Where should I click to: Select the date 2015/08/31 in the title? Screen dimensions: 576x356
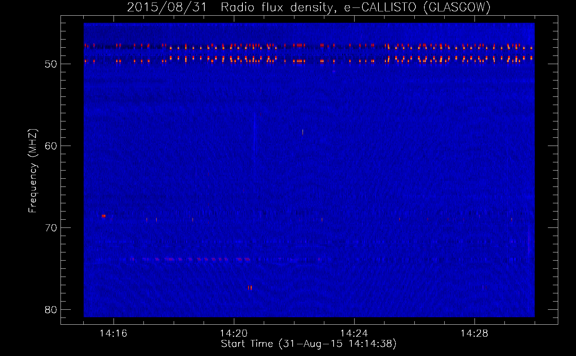pos(167,7)
